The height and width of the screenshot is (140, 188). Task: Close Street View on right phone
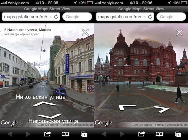point(179,32)
